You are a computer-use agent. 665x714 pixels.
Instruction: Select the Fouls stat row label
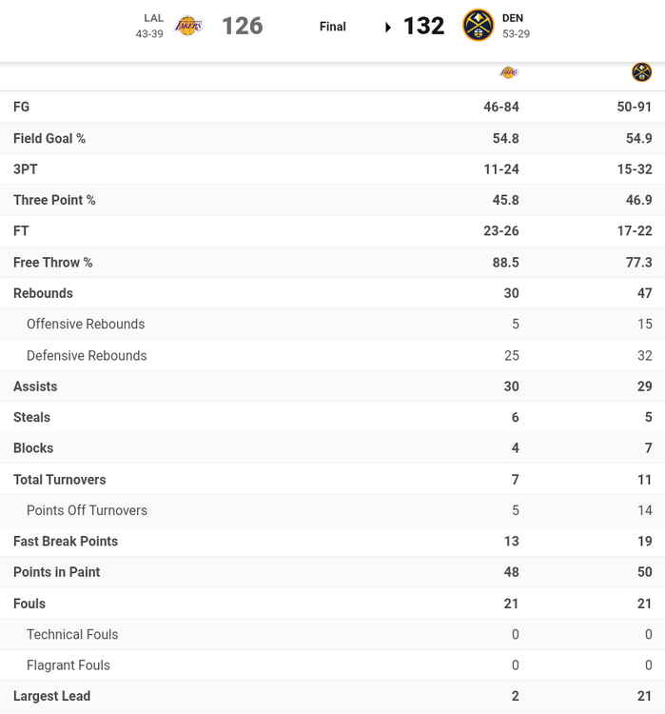[x=29, y=604]
